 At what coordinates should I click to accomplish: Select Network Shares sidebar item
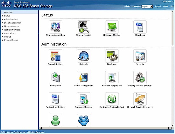coord(11,26)
